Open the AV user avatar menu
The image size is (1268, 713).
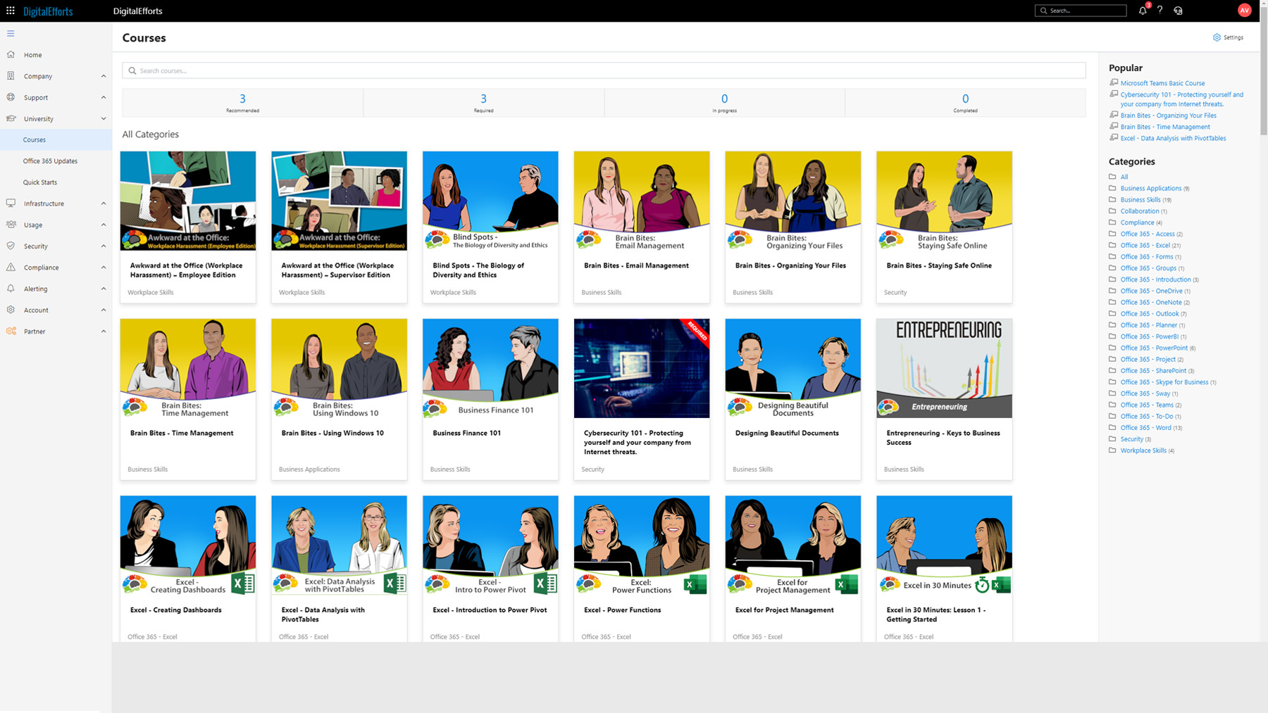point(1244,11)
